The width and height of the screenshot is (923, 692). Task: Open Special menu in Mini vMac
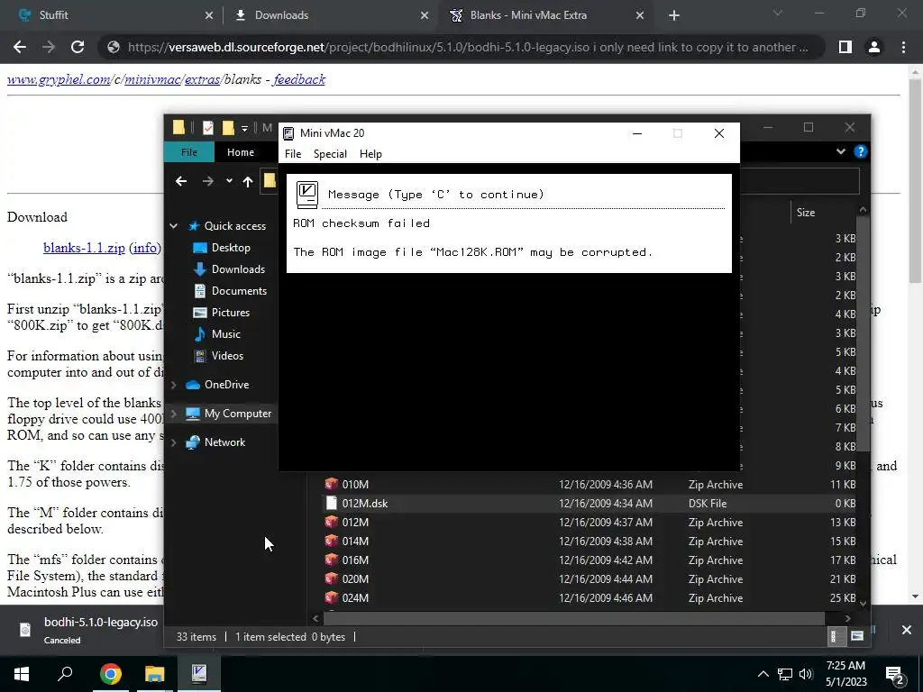coord(330,153)
